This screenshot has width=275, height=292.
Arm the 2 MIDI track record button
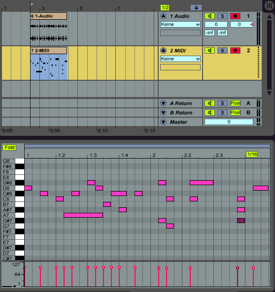click(x=235, y=50)
